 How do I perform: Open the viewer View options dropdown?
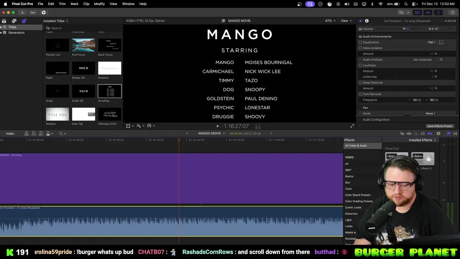[346, 21]
